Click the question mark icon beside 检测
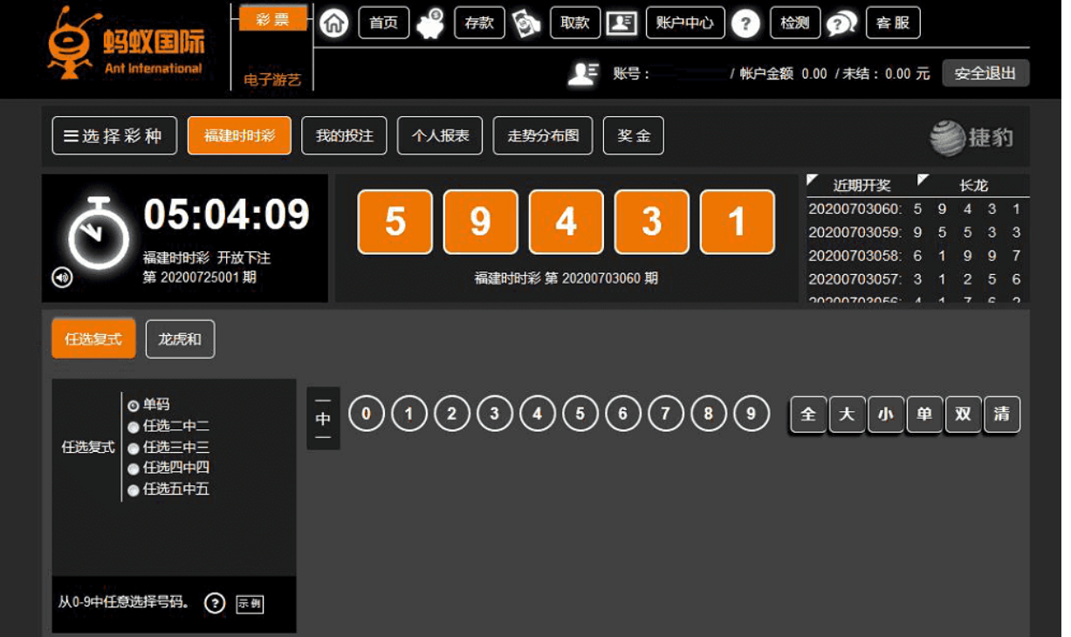 [745, 24]
